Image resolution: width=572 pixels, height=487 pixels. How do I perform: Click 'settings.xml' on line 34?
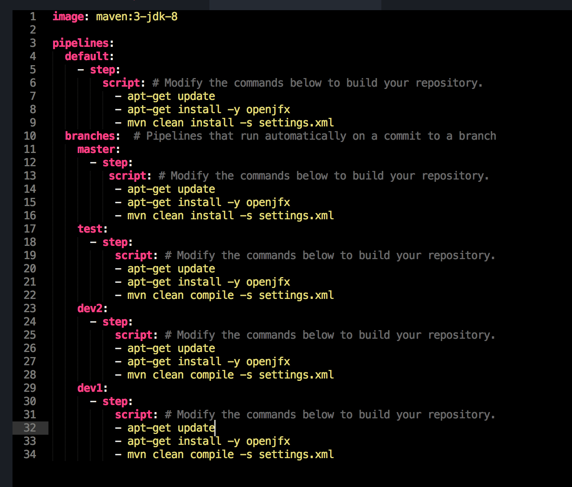tap(297, 455)
